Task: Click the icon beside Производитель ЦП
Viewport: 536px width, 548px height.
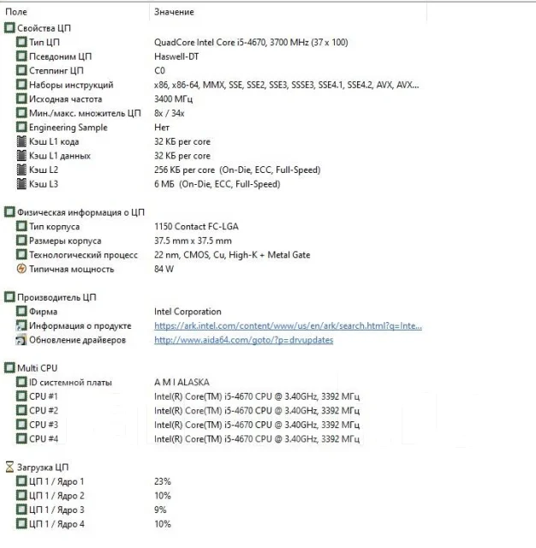Action: click(x=9, y=297)
